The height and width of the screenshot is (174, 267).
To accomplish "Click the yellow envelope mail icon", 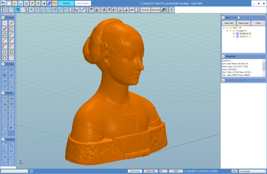I will 55,3.
